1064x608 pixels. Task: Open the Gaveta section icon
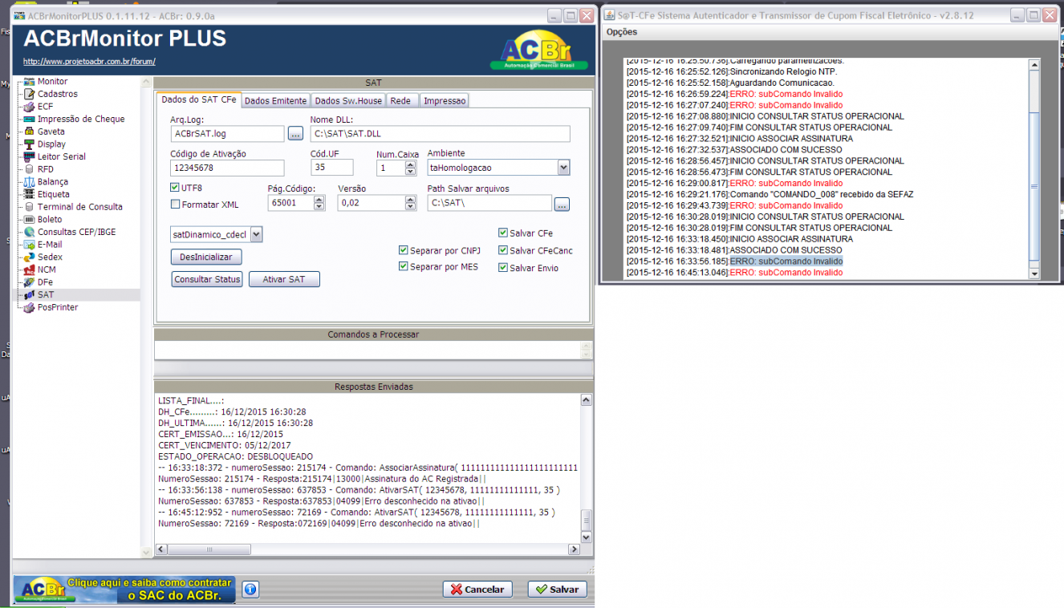[30, 132]
